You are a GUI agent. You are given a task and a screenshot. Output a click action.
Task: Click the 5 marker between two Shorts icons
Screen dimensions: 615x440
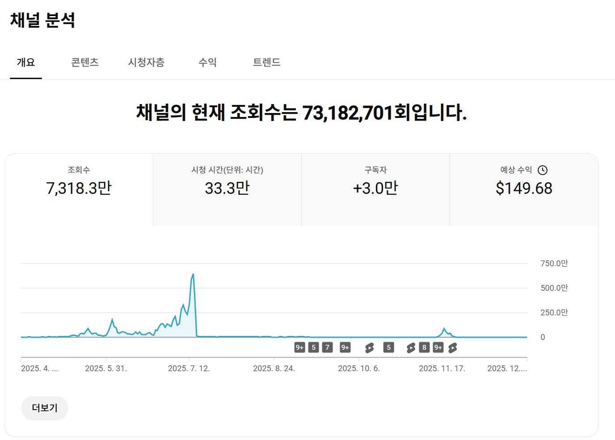389,348
